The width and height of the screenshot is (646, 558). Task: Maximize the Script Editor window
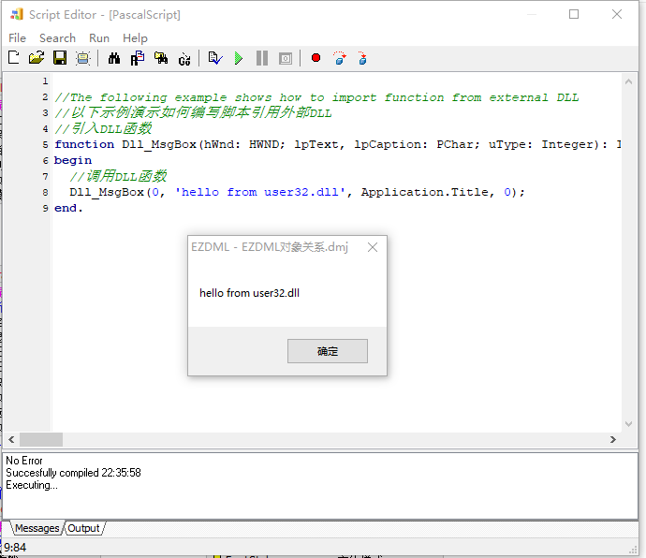coord(574,14)
